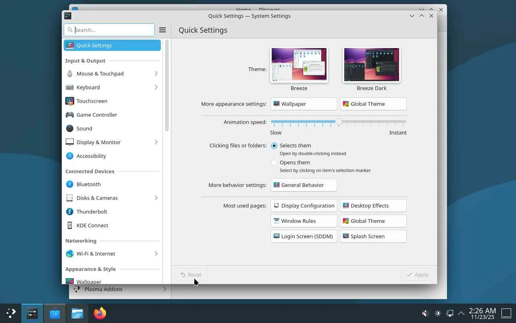Click the muted volume icon in the system tray
This screenshot has width=516, height=323.
(425, 313)
